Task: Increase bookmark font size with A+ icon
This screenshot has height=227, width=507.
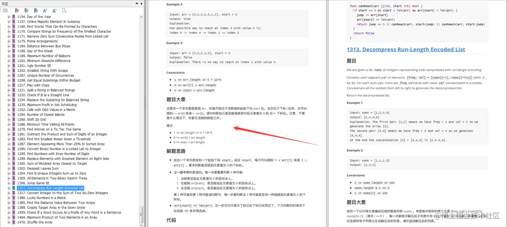Action: click(45, 10)
